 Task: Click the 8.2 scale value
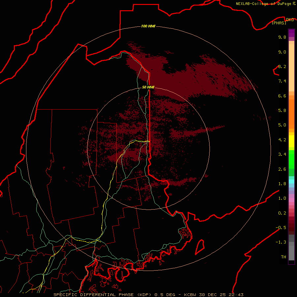click(282, 66)
